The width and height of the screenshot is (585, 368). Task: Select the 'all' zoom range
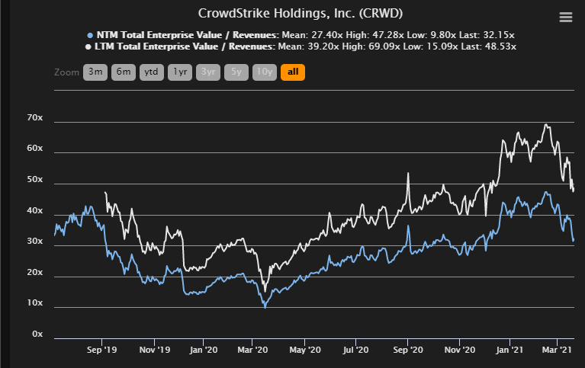pyautogui.click(x=293, y=72)
